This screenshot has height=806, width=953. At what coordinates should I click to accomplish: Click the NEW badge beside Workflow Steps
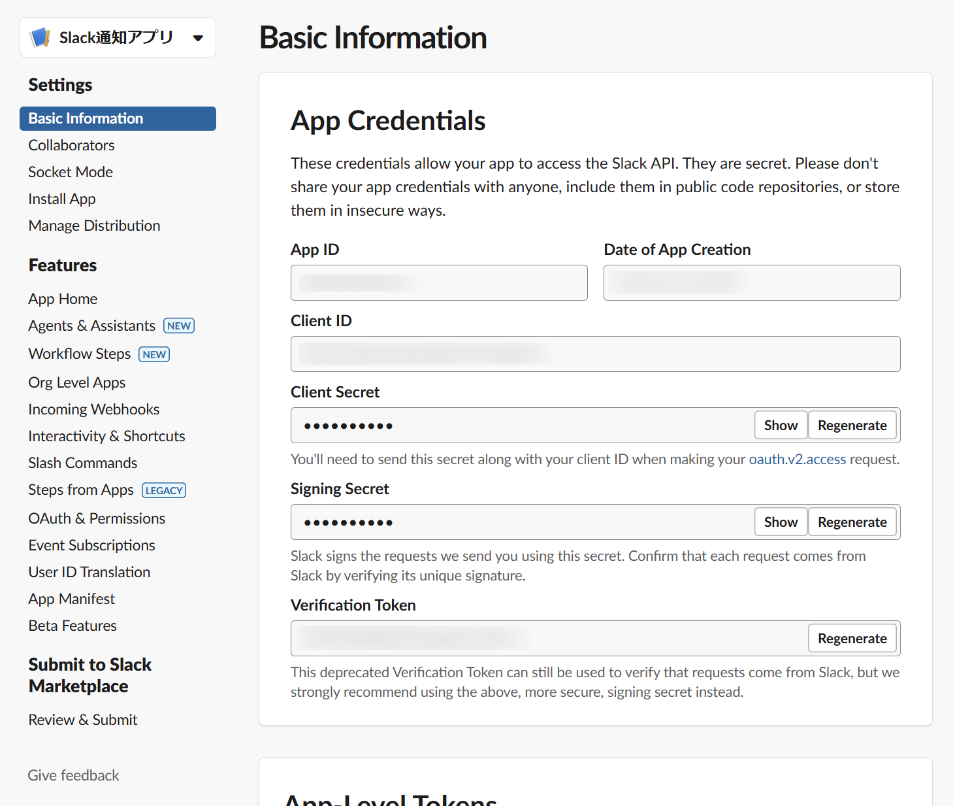click(154, 354)
